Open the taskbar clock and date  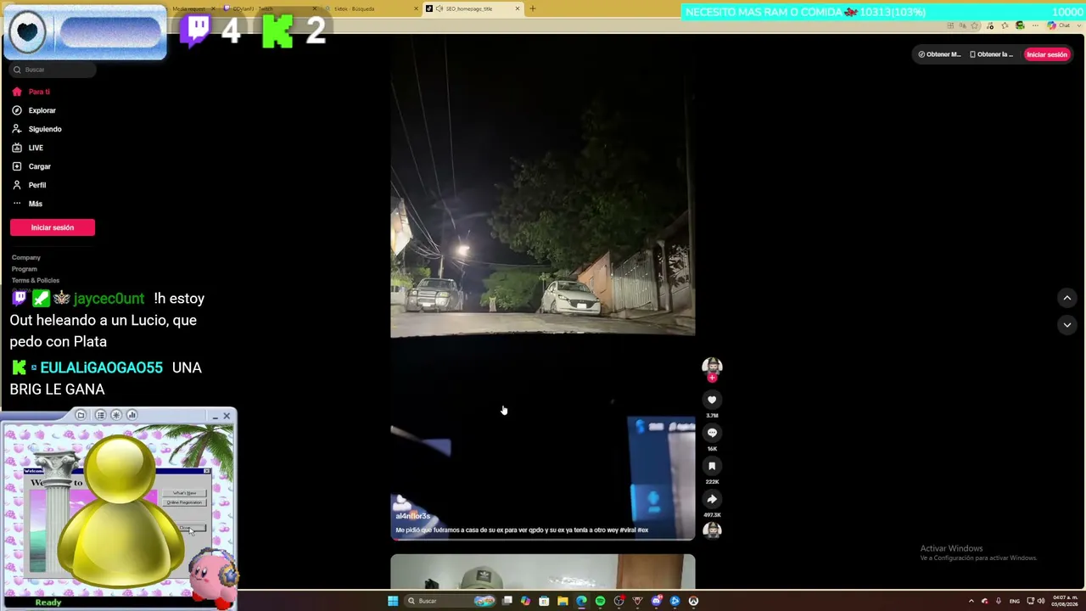click(x=1064, y=601)
